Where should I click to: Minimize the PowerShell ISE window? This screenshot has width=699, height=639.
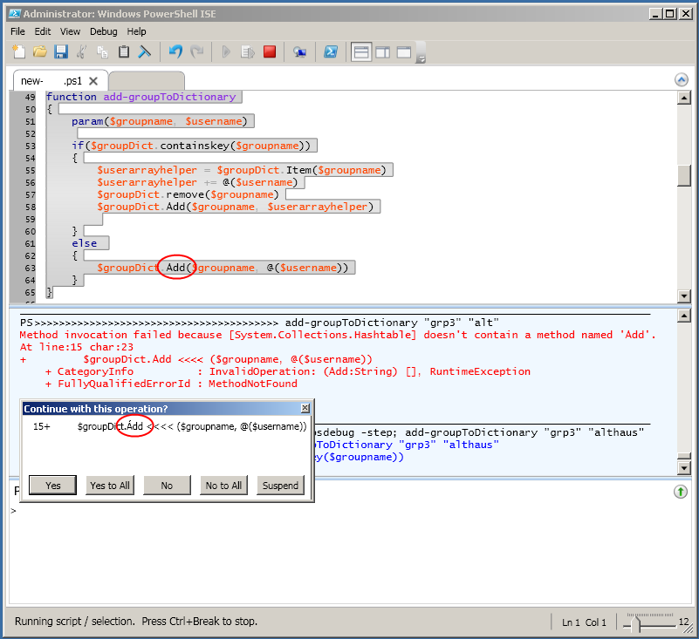[654, 14]
